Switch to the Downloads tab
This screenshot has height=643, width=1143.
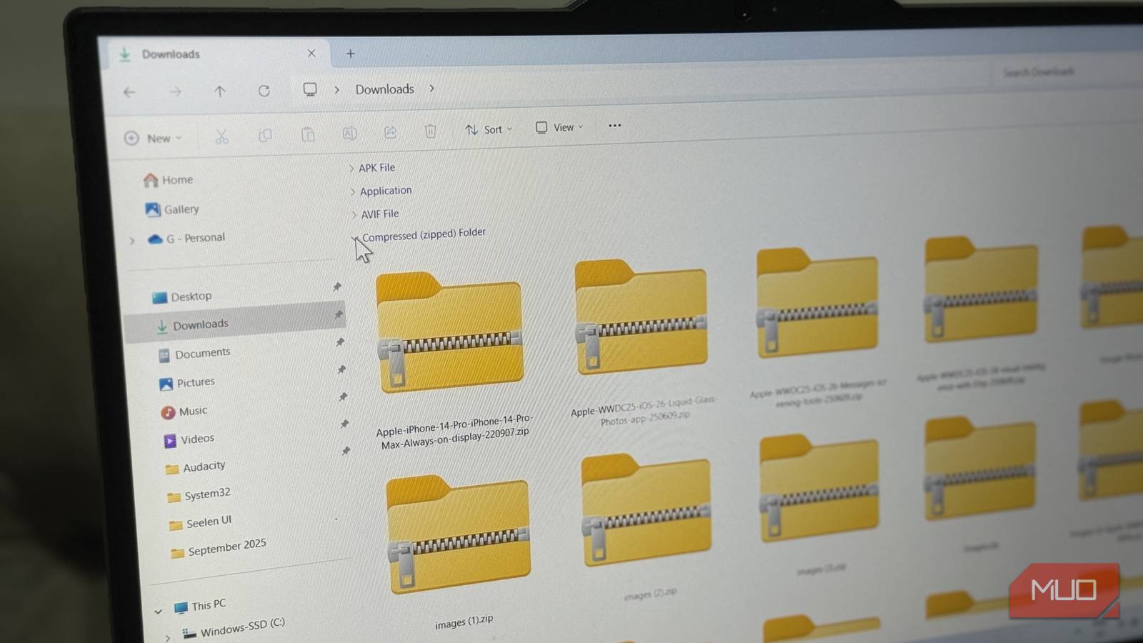pyautogui.click(x=171, y=54)
